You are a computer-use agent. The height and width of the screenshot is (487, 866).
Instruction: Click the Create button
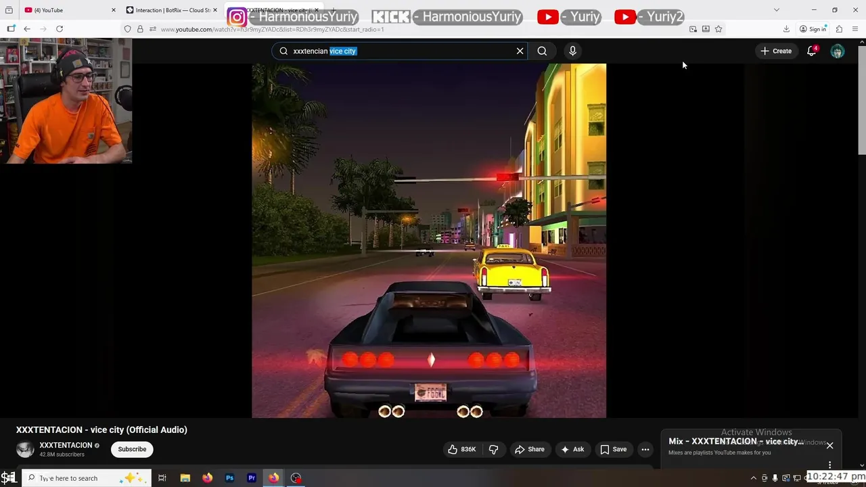tap(776, 51)
